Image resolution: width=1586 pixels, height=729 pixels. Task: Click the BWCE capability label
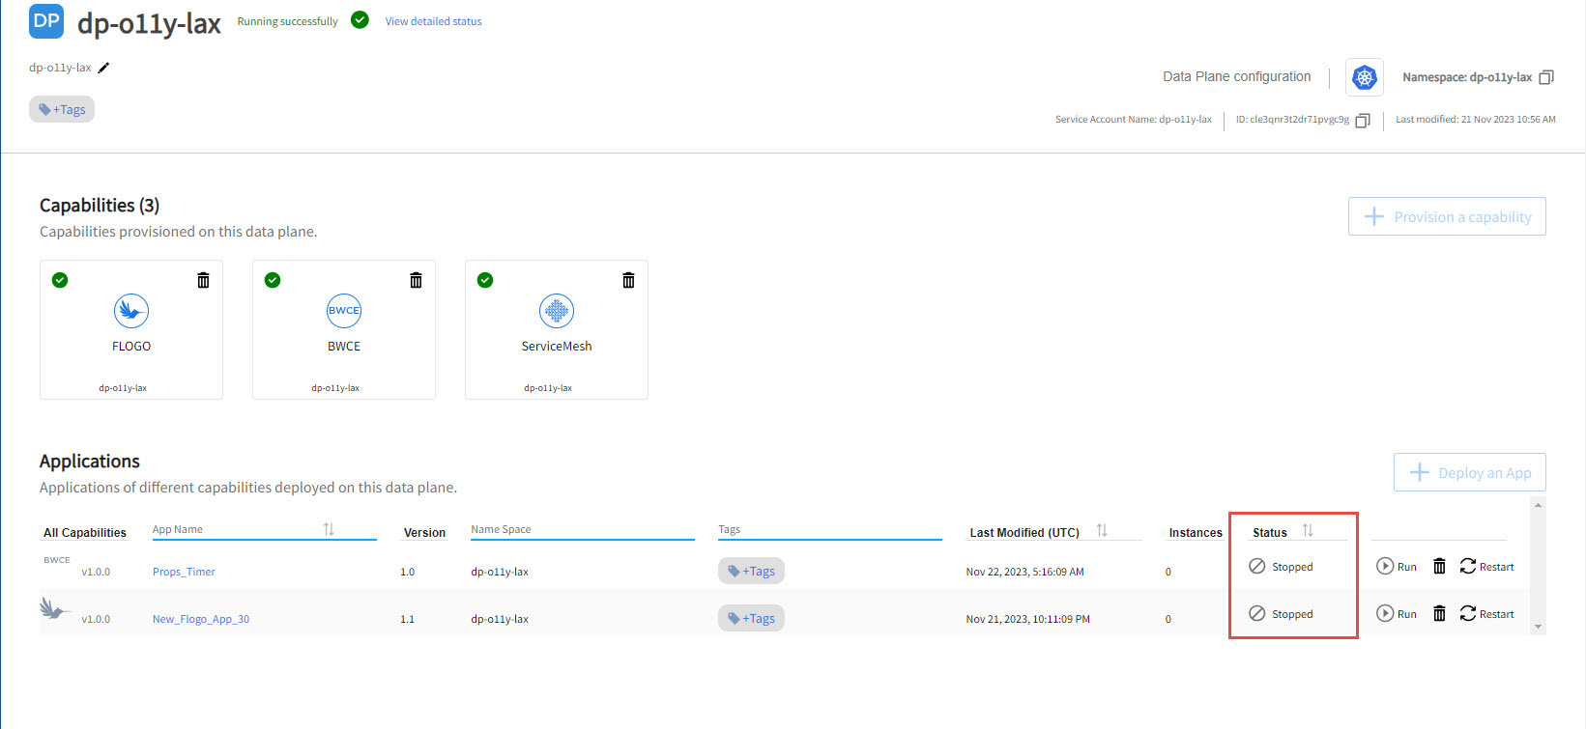point(344,346)
